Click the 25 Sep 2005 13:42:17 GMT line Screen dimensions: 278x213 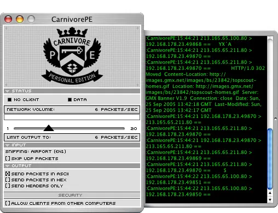pos(178,110)
